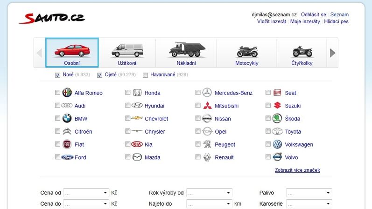This screenshot has height=209, width=372.
Task: Select the Nákladní category tab
Action: (x=186, y=53)
